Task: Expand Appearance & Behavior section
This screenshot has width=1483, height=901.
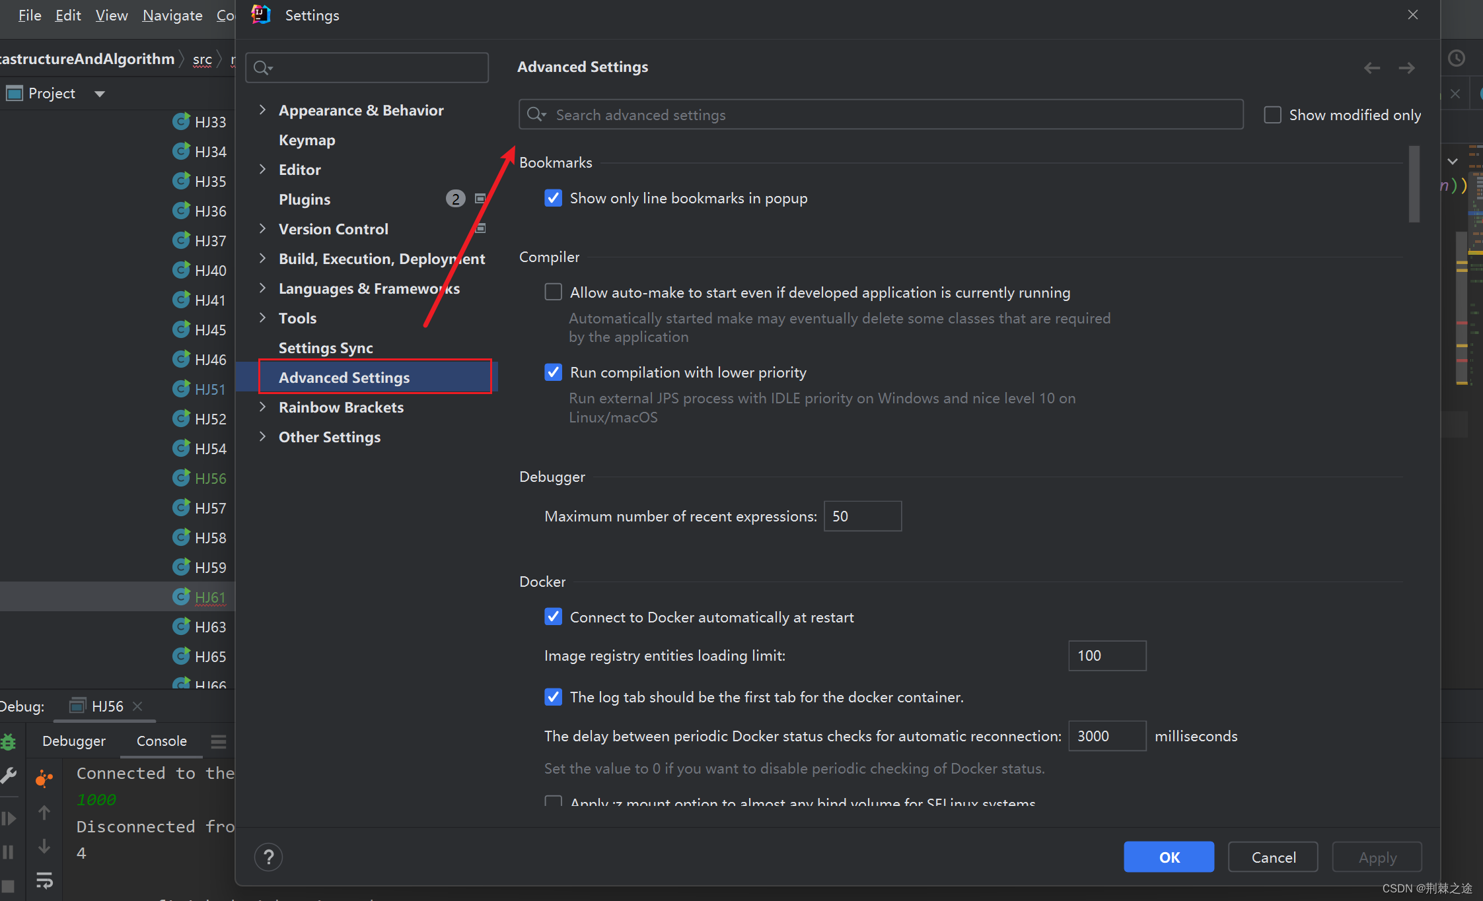Action: (x=263, y=110)
